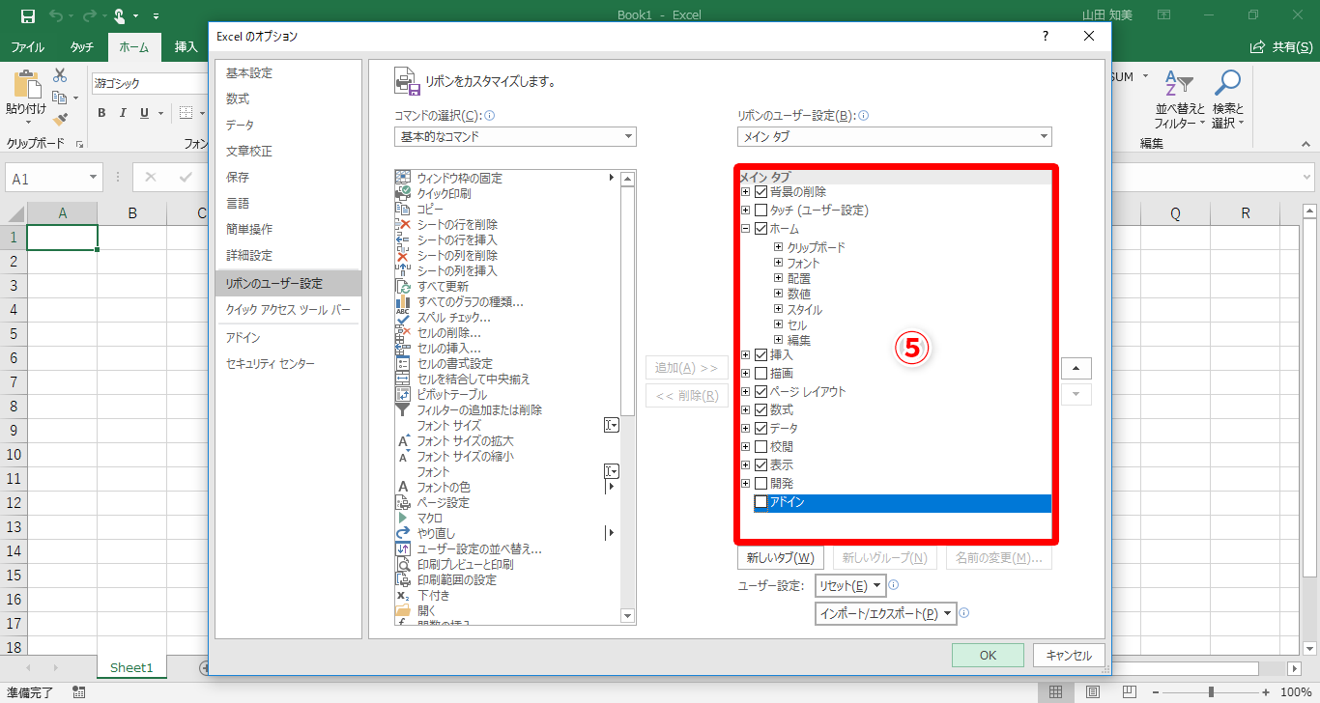This screenshot has width=1320, height=703.
Task: Uncheck the 背景の削除 checkbox
Action: pos(760,192)
